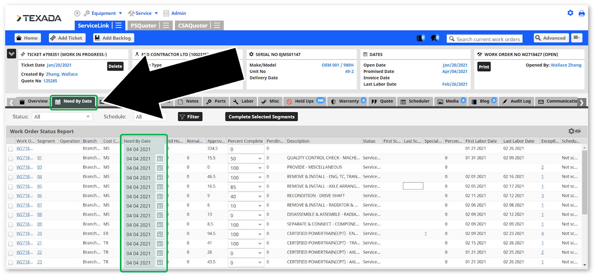Open the Parts tab

click(216, 101)
